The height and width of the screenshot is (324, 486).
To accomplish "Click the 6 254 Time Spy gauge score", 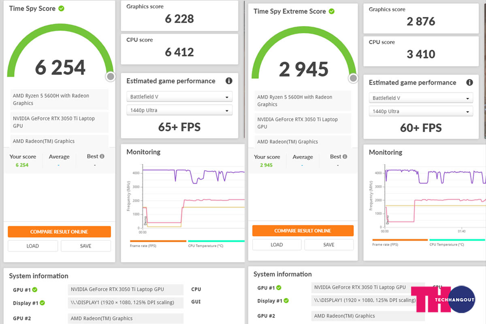I will click(60, 68).
